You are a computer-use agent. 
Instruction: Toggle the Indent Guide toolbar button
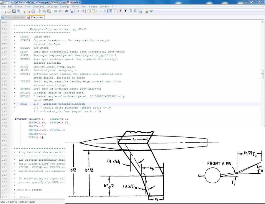pos(110,11)
